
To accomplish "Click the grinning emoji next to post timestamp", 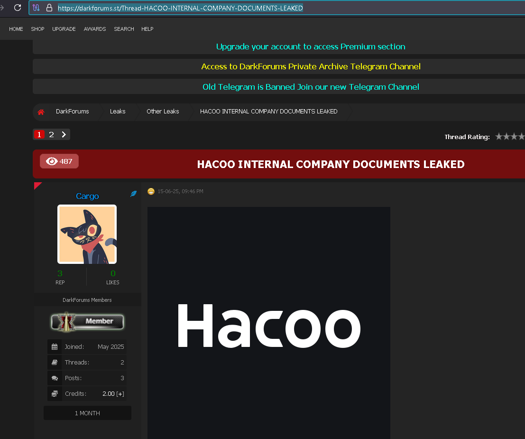I will pyautogui.click(x=151, y=191).
